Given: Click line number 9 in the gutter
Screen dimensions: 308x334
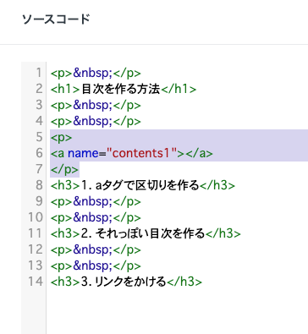Looking at the screenshot, I should (x=39, y=201).
